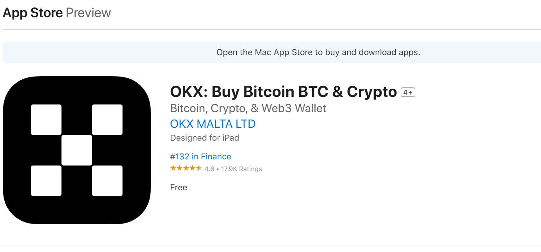The width and height of the screenshot is (541, 252).
Task: Click the Designed for iPad label
Action: (204, 138)
